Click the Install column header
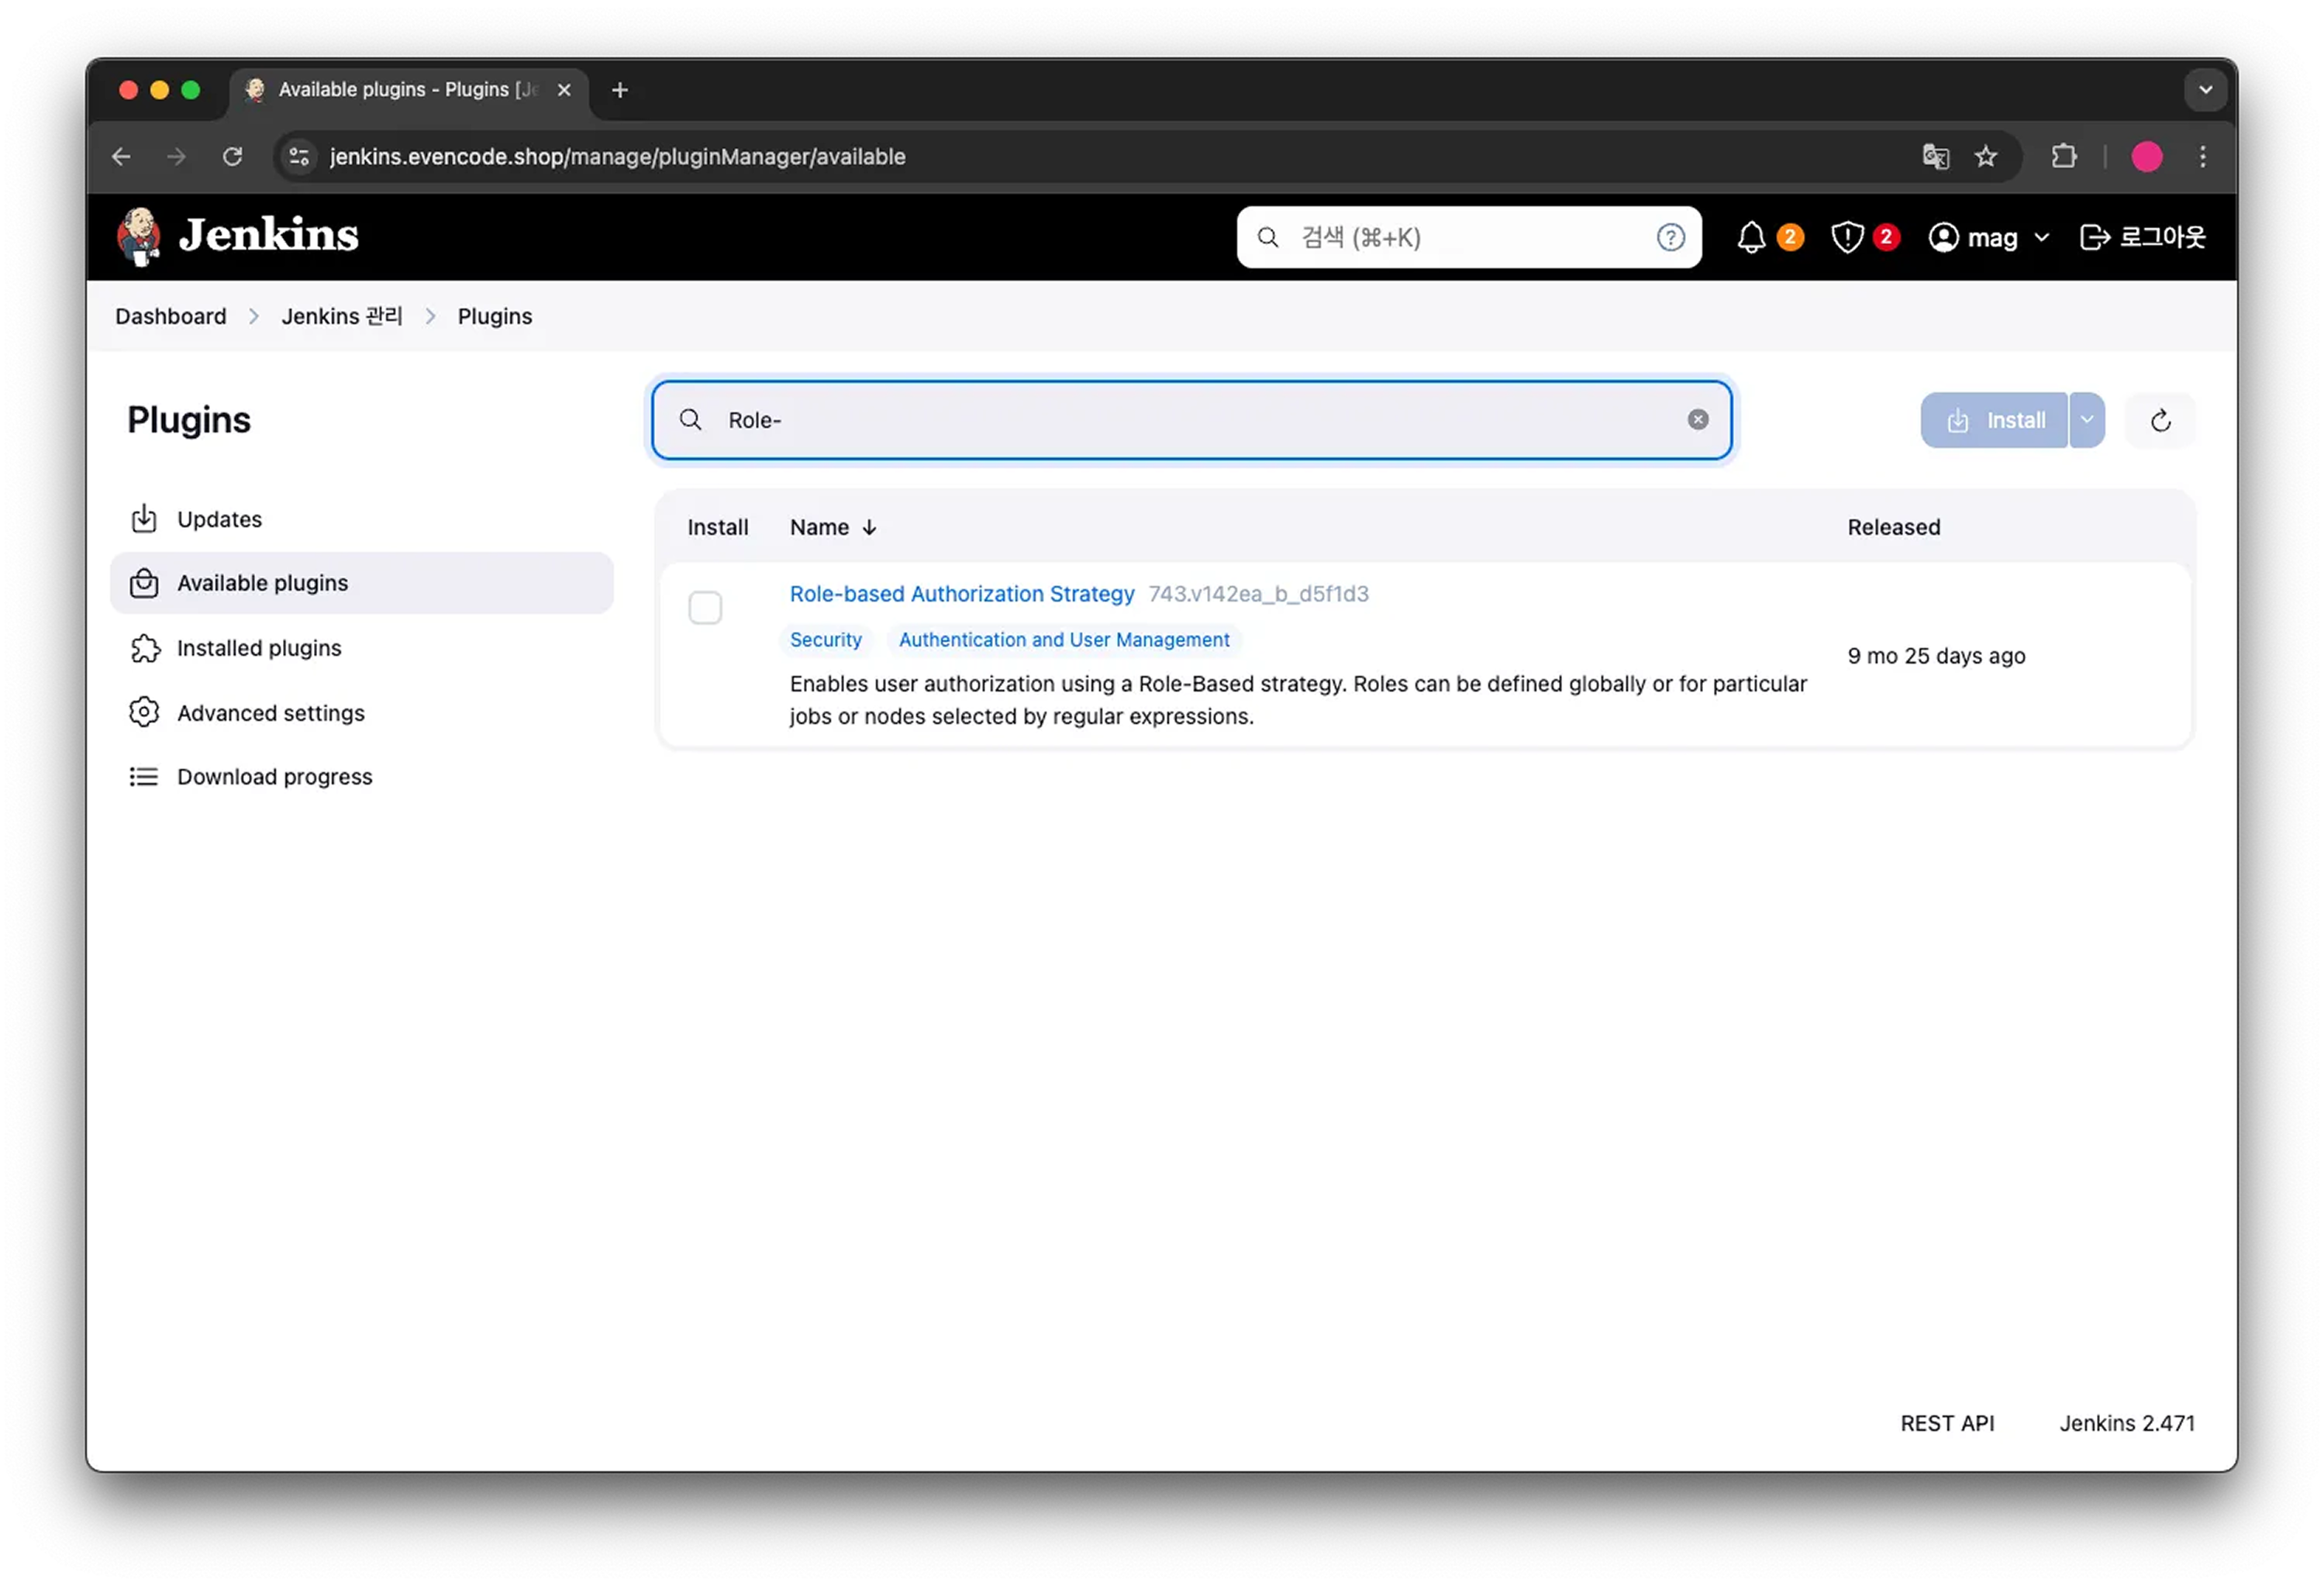 [717, 527]
